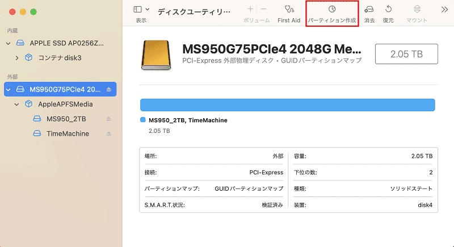Click the 装置 value disk4

pyautogui.click(x=425, y=205)
